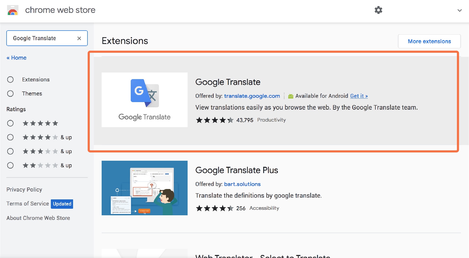The height and width of the screenshot is (258, 469).
Task: Open the Google Translate Plus thumbnail image
Action: 144,188
